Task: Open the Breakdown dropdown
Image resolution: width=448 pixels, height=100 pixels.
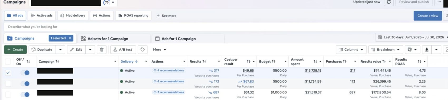Action: tap(386, 49)
